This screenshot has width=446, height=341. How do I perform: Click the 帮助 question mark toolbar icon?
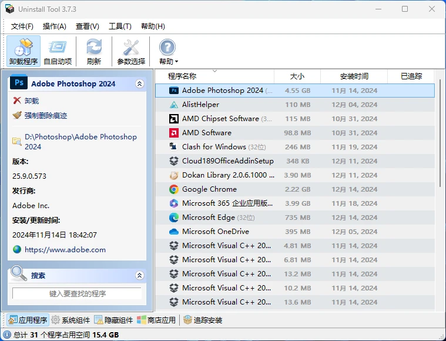coord(167,47)
